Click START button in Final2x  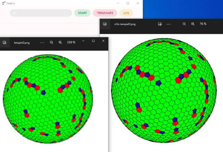tap(82, 13)
